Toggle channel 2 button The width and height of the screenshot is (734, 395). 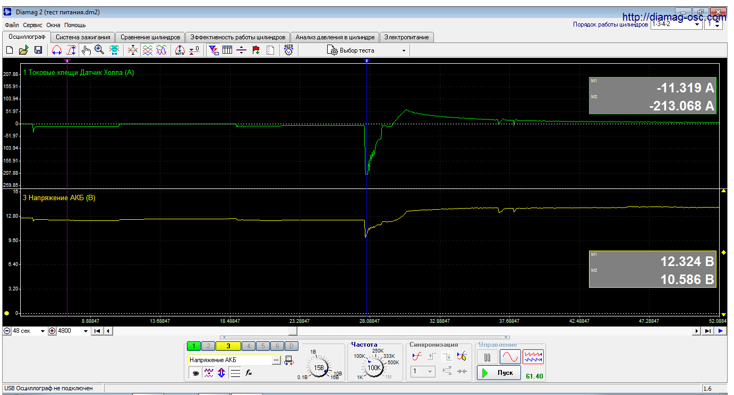pyautogui.click(x=208, y=346)
